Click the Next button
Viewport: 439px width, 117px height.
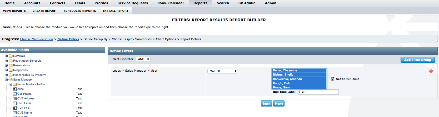279,104
